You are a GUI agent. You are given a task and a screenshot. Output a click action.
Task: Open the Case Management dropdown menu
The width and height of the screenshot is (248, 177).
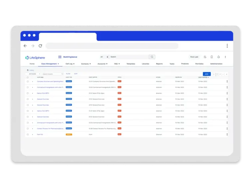(x=50, y=64)
